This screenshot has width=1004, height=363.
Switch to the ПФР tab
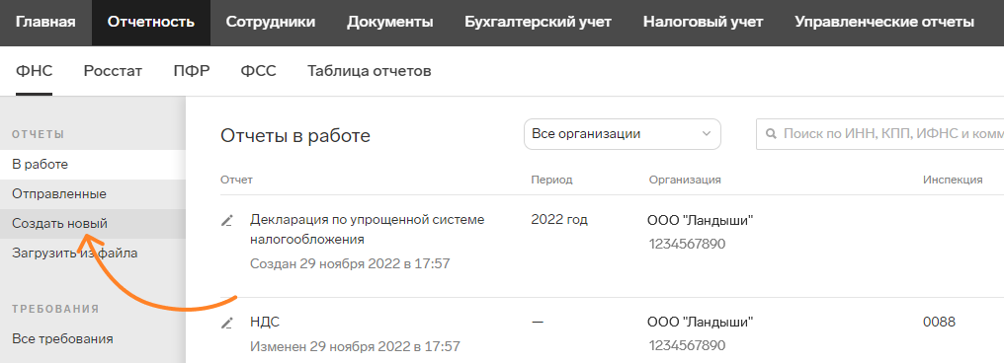click(192, 71)
